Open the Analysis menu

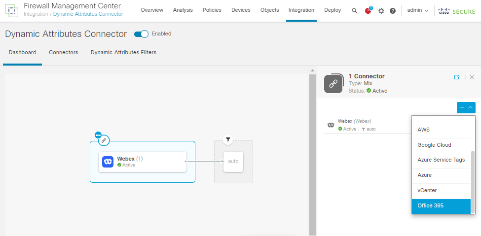[x=183, y=10]
